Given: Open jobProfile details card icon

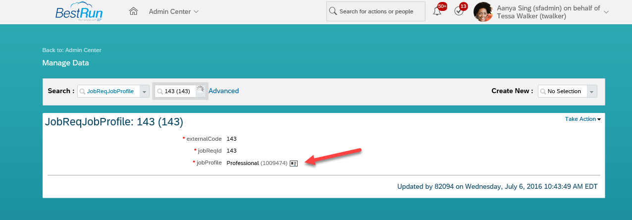Looking at the screenshot, I should tap(294, 163).
